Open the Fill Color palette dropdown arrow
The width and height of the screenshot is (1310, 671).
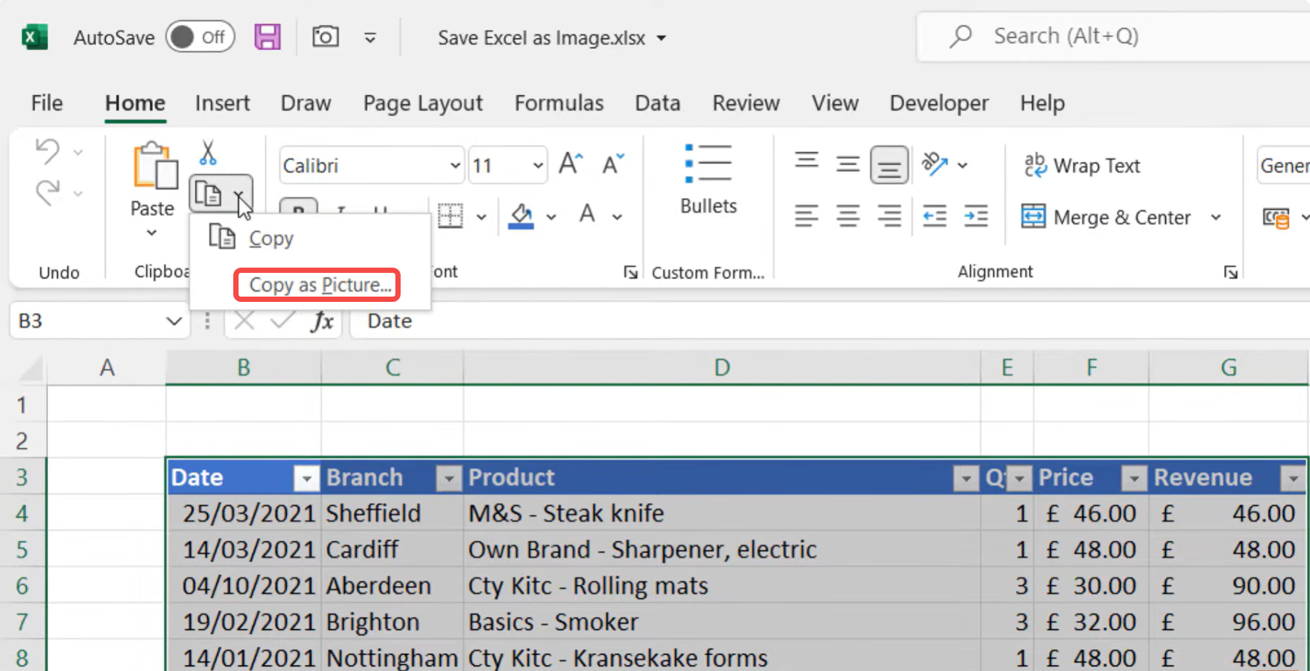552,217
